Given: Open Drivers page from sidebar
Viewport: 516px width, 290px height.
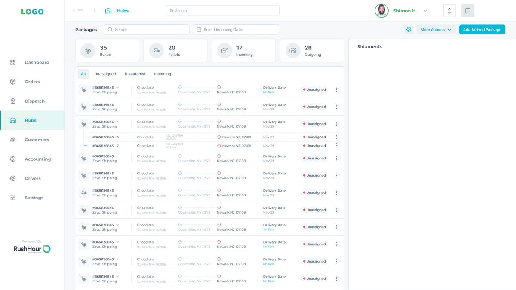Looking at the screenshot, I should pyautogui.click(x=33, y=178).
